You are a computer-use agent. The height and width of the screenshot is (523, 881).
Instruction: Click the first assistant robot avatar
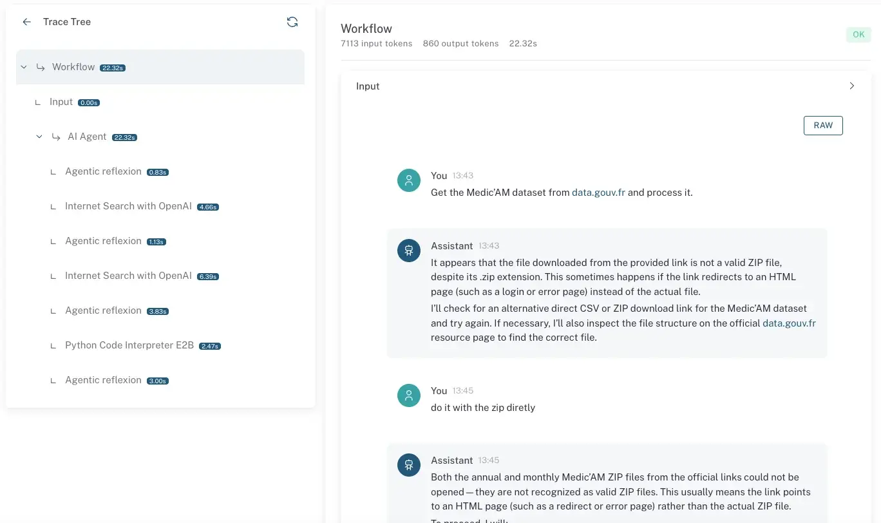coord(409,251)
